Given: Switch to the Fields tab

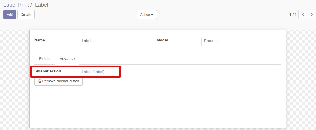Looking at the screenshot, I should click(44, 59).
